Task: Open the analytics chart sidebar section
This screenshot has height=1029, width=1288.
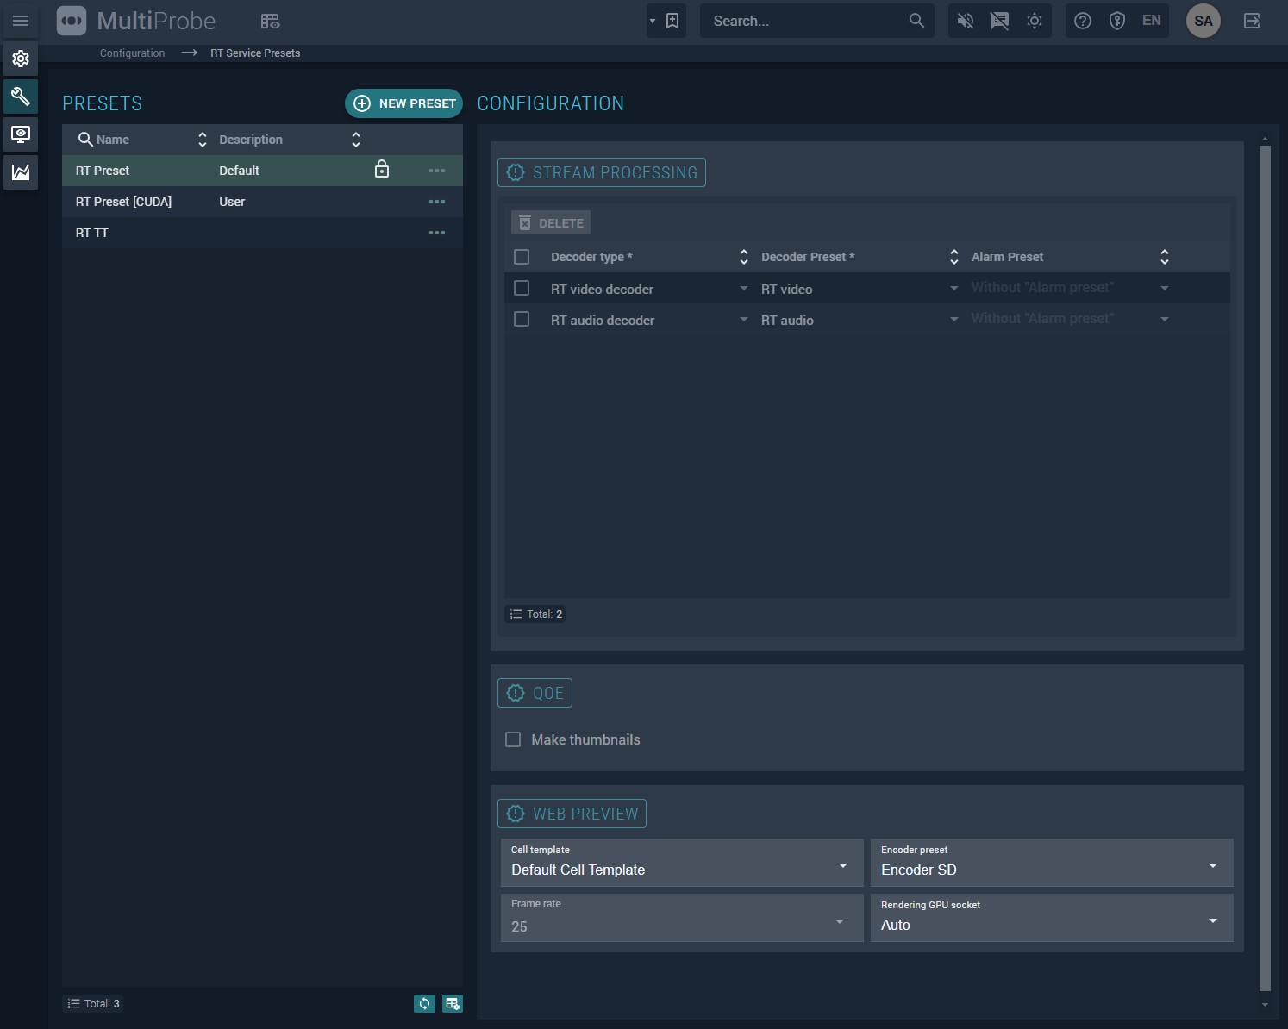Action: tap(21, 172)
